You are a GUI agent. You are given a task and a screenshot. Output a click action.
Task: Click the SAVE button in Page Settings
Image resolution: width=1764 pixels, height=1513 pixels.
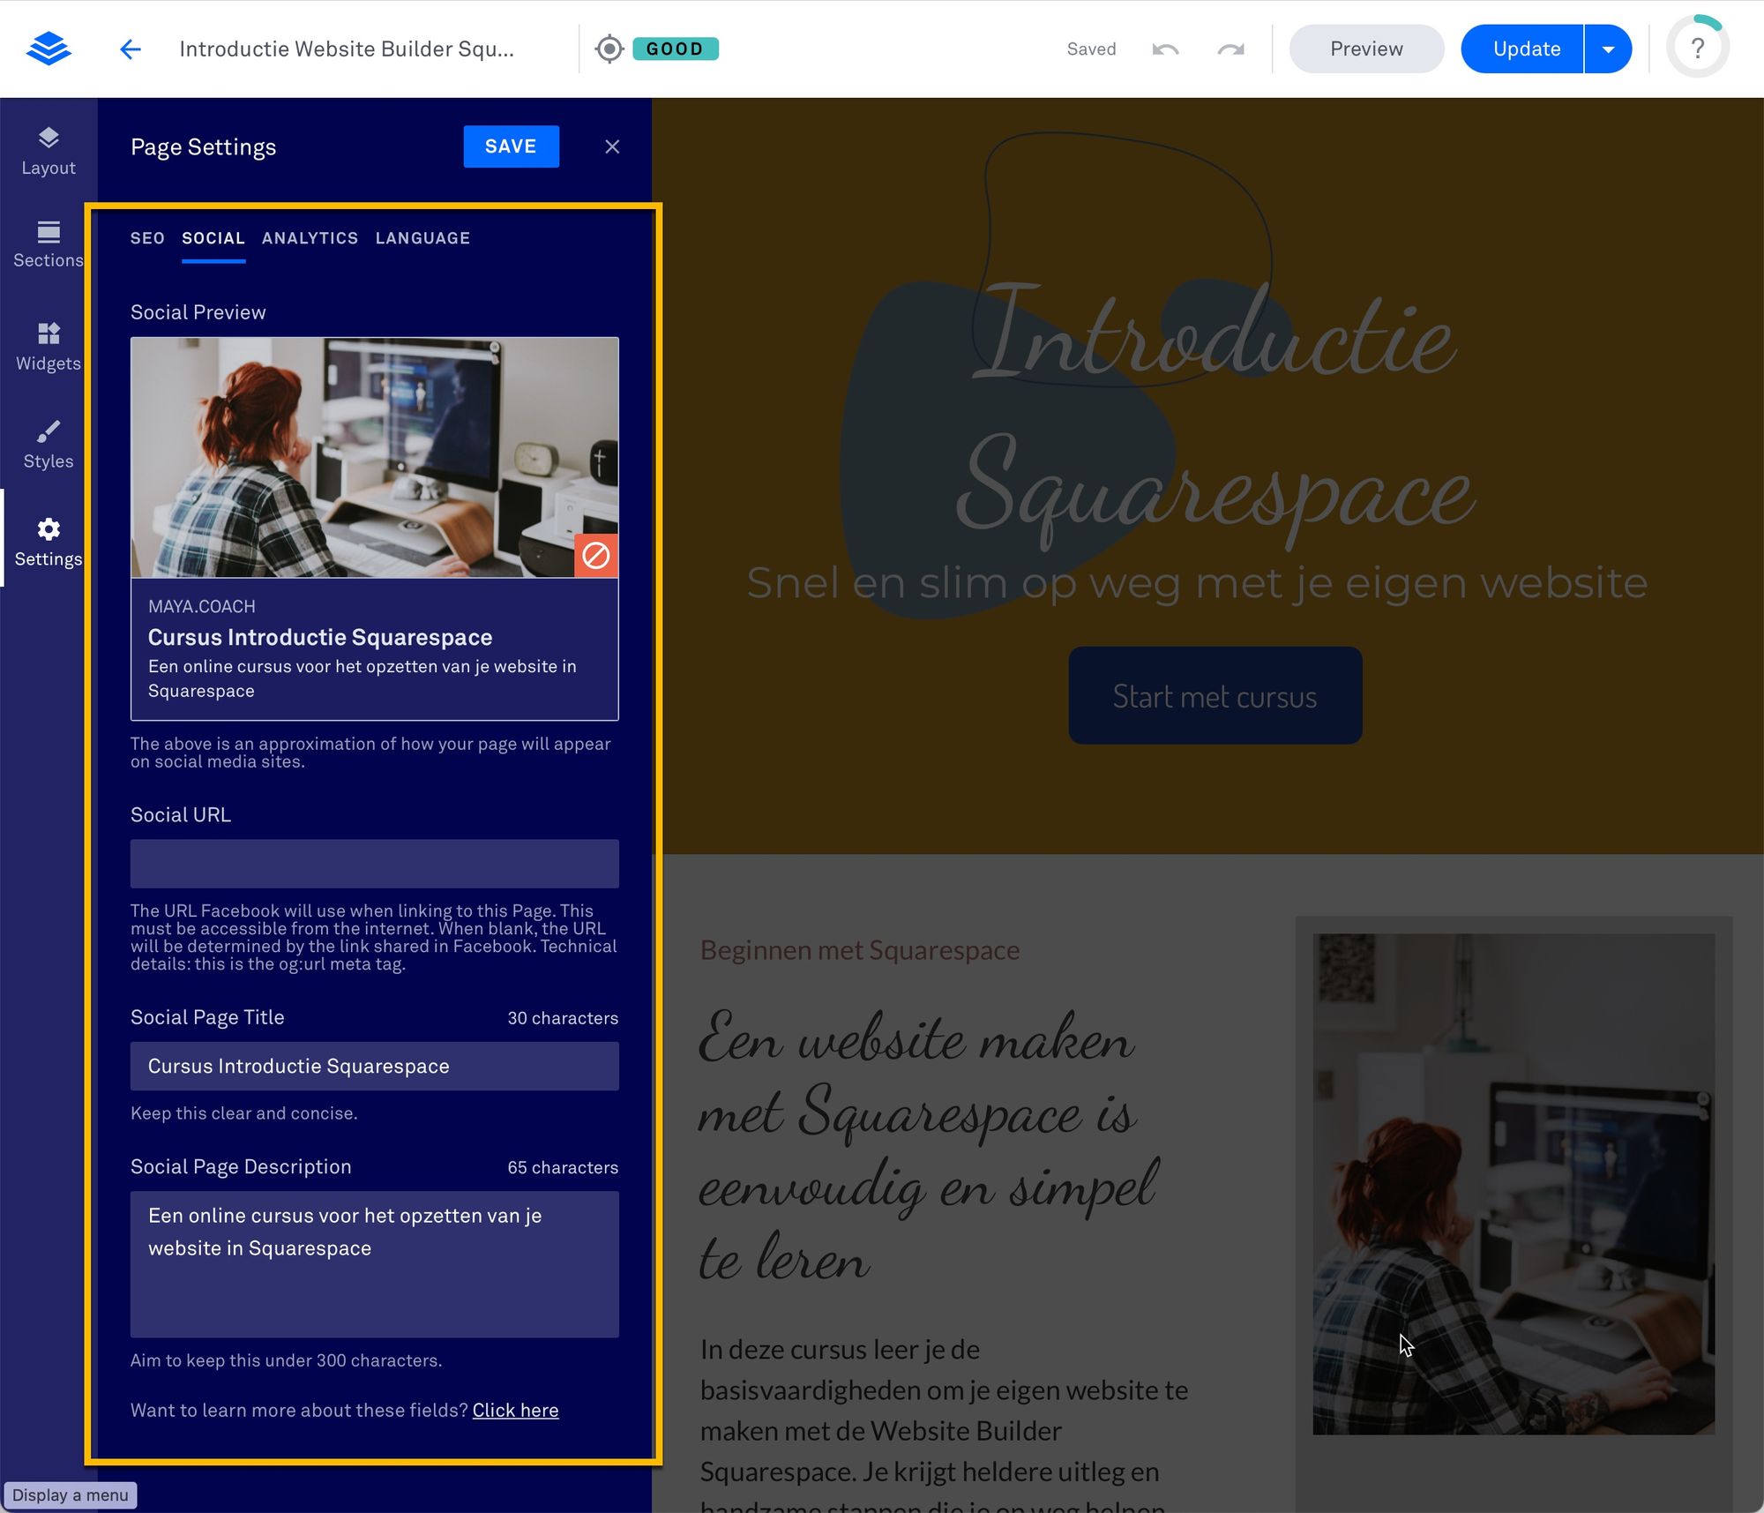(510, 146)
